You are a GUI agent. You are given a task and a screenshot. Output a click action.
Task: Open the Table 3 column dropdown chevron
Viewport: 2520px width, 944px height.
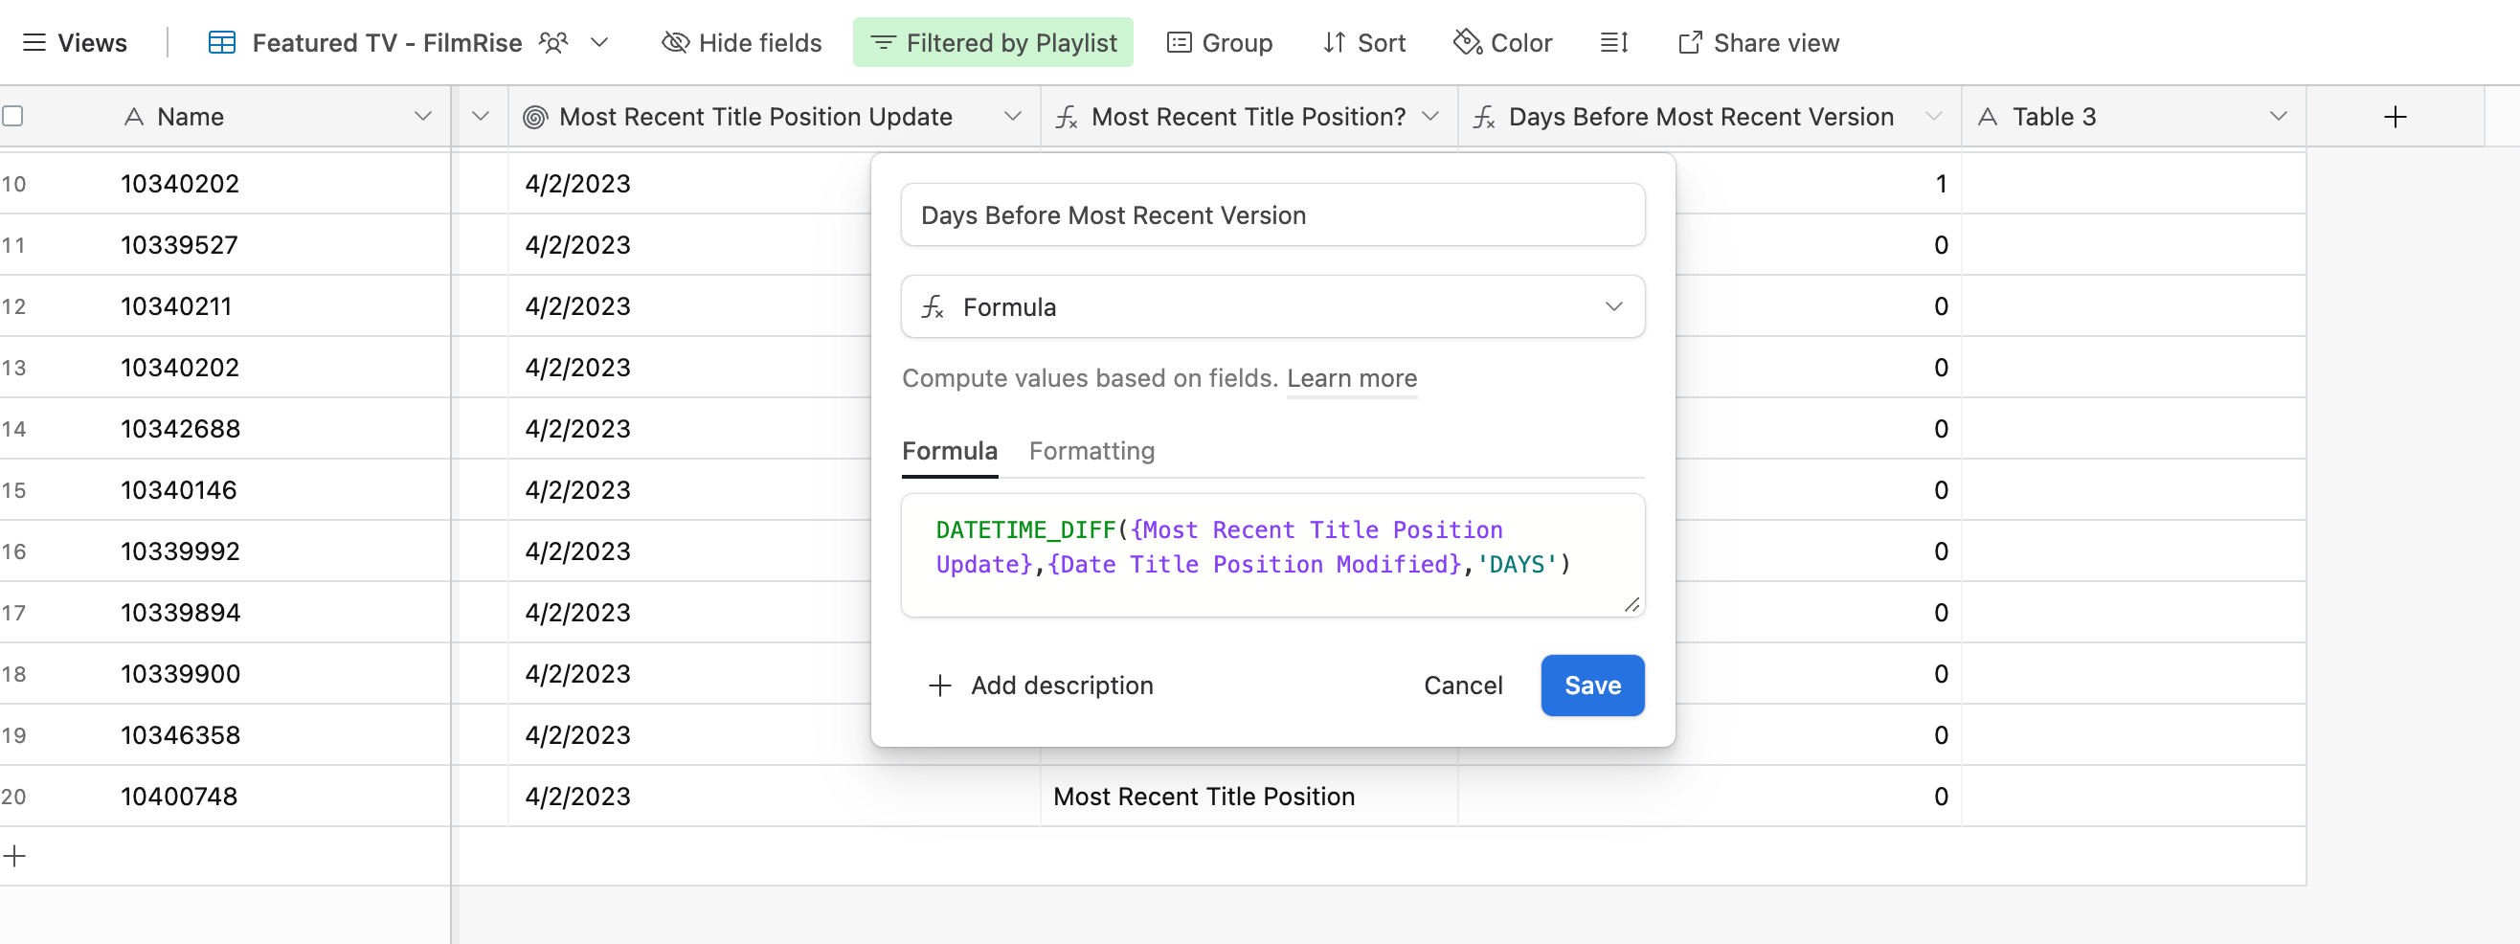point(2279,117)
